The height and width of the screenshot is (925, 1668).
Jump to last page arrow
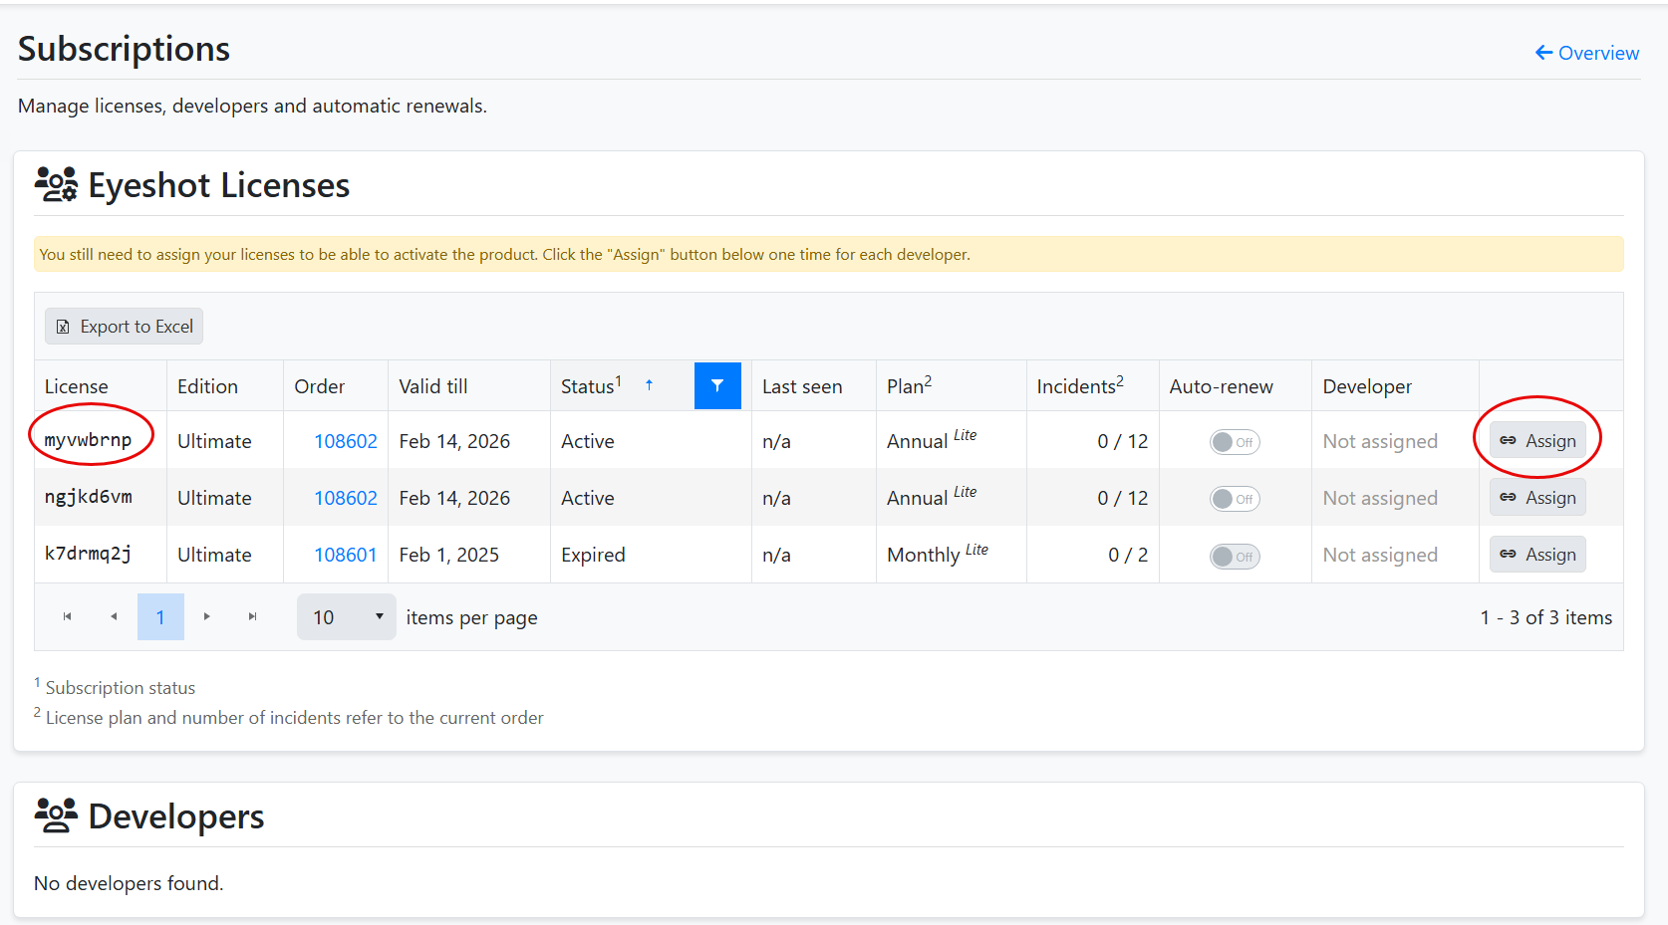point(253,617)
